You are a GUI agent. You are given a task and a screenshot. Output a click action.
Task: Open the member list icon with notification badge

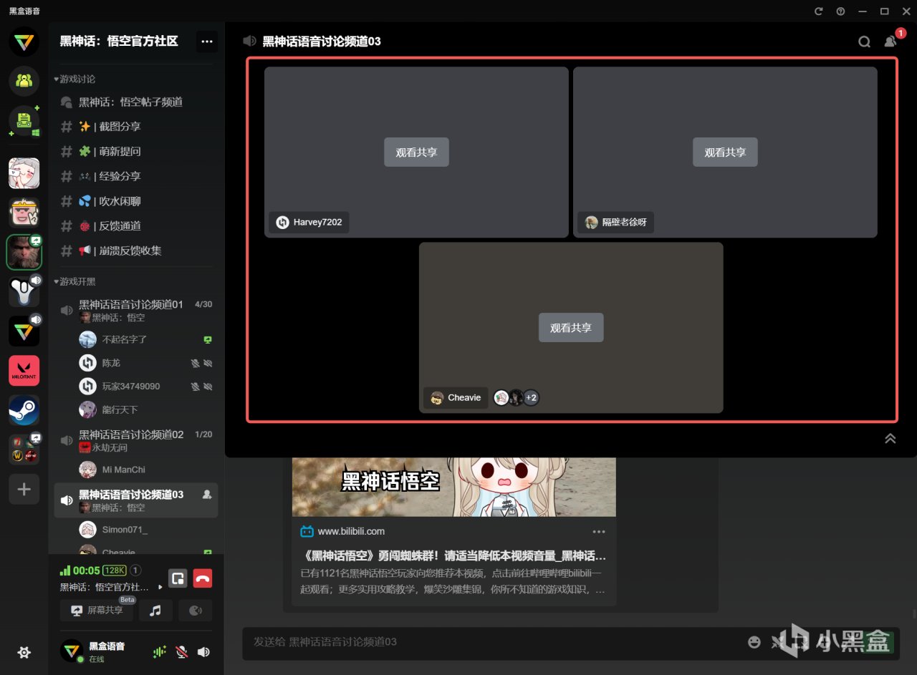pos(890,42)
